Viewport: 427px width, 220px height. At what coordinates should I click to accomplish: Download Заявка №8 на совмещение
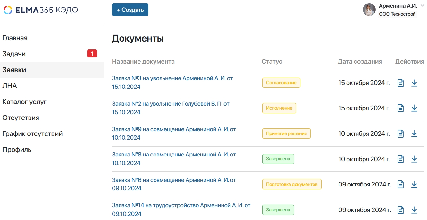[x=414, y=159]
